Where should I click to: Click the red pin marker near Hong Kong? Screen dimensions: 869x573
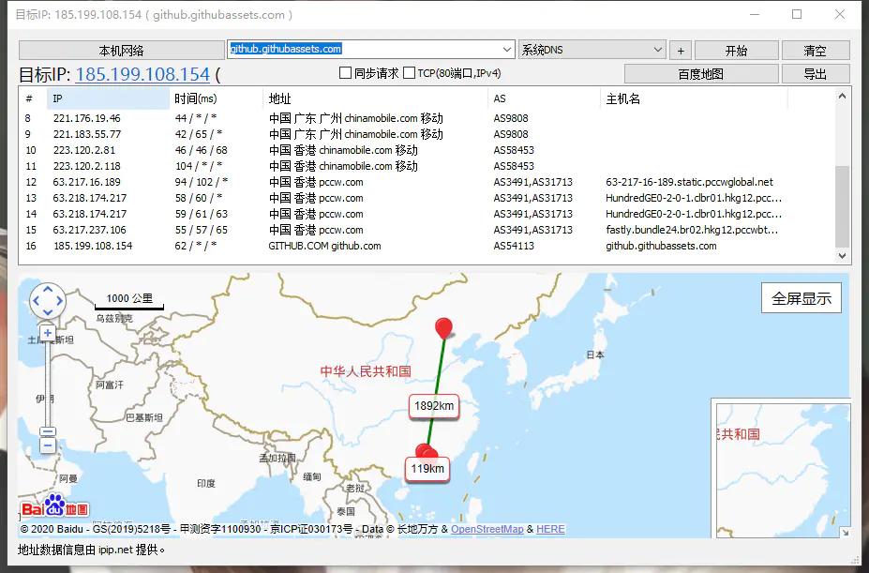[x=425, y=449]
